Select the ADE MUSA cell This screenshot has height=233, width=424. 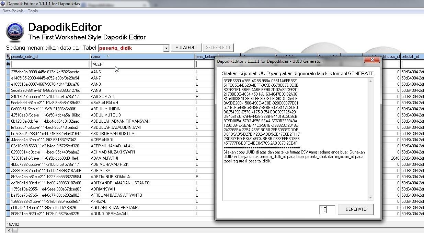[x=142, y=171]
